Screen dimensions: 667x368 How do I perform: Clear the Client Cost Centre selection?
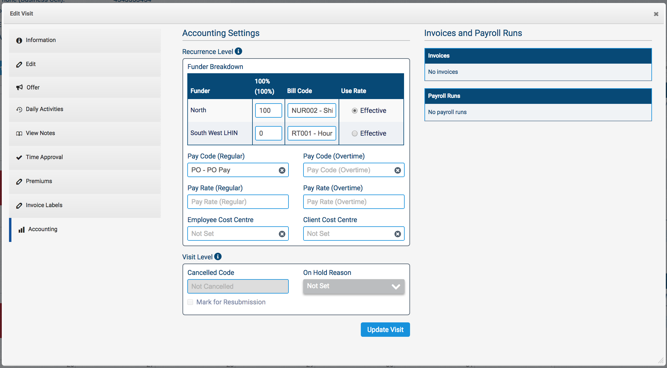point(397,234)
